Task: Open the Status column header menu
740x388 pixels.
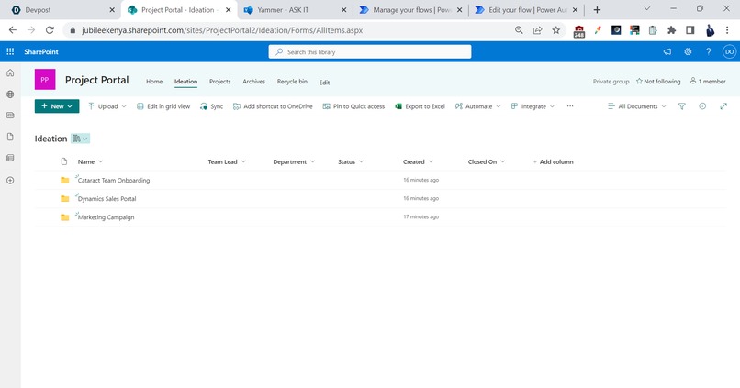Action: click(351, 161)
